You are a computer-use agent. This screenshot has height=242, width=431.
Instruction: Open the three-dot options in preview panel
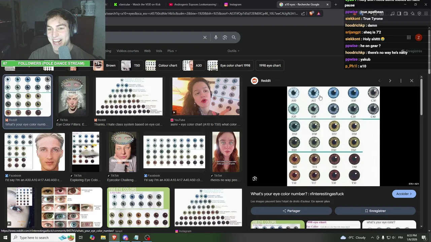click(401, 81)
